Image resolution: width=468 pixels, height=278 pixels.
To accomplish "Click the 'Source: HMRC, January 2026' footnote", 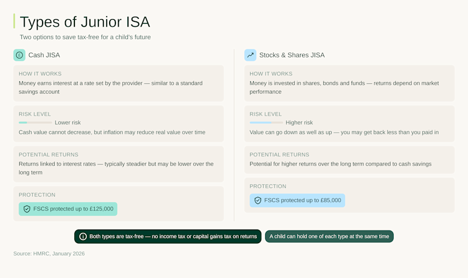I will pos(49,254).
